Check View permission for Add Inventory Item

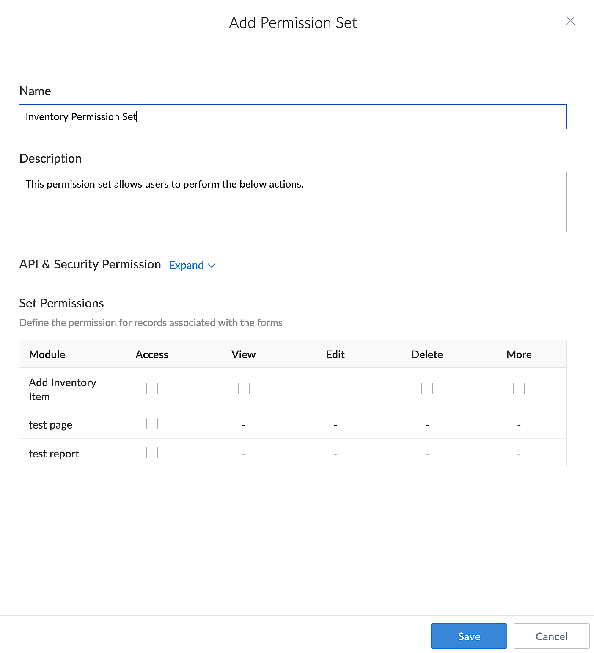tap(244, 388)
